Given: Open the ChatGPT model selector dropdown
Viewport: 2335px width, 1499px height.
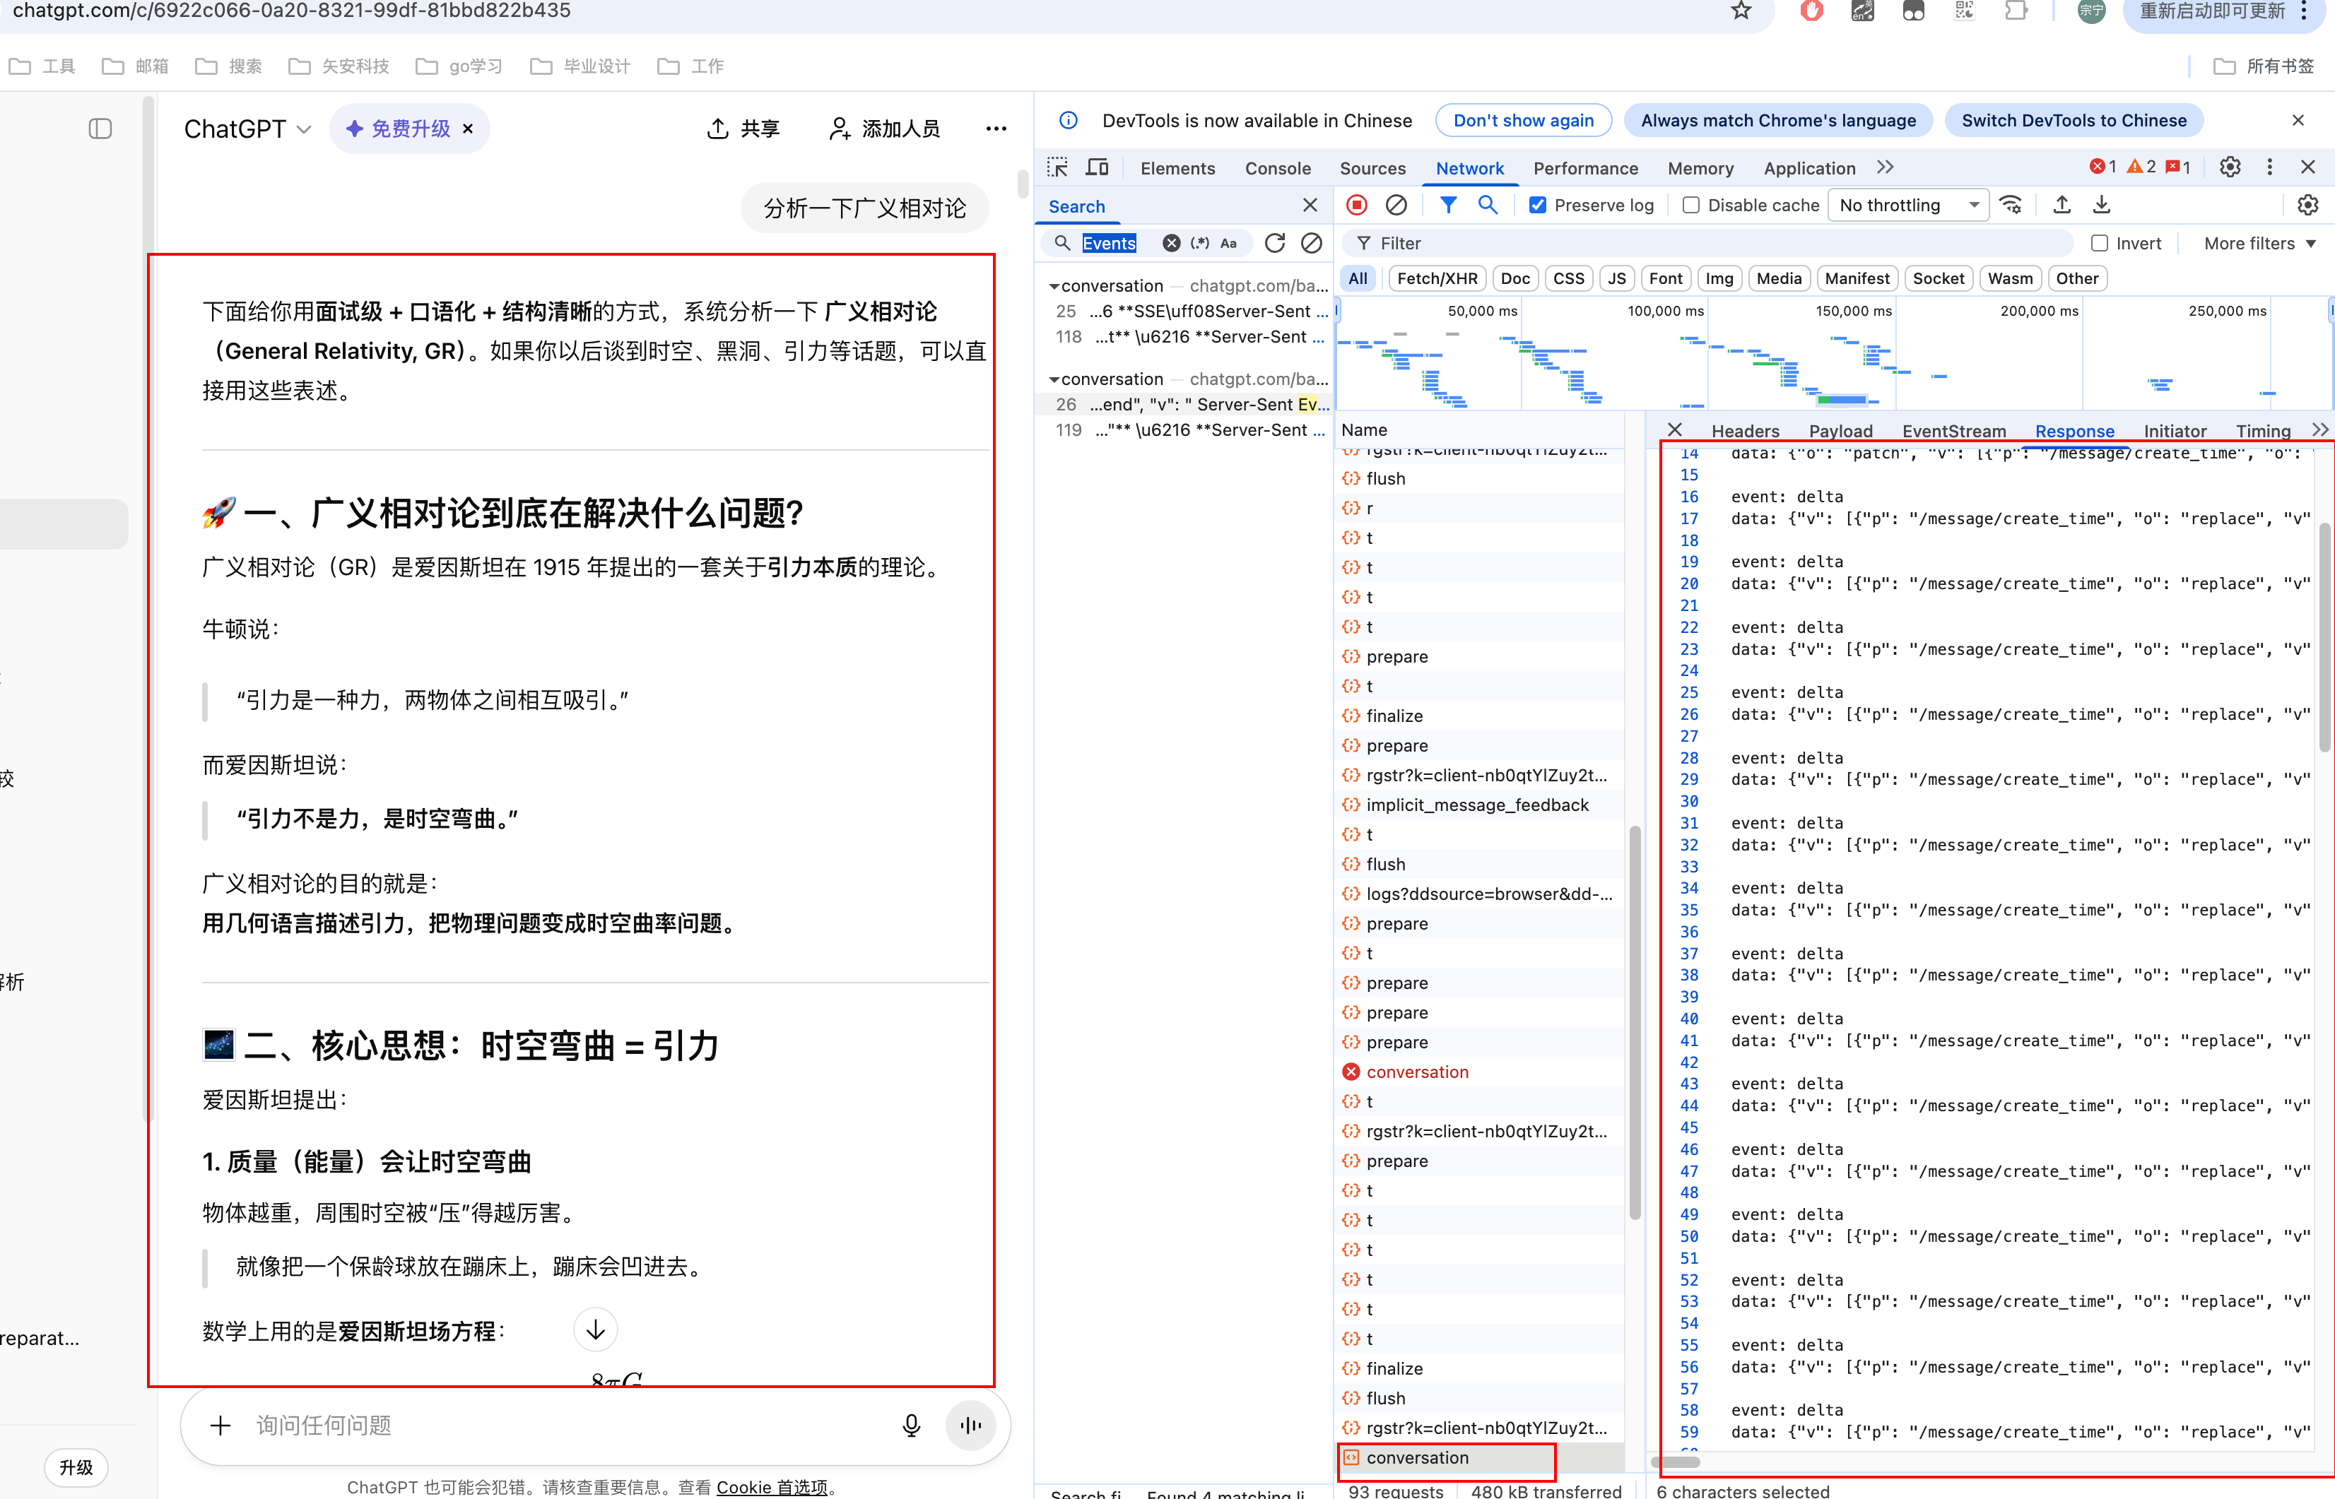Looking at the screenshot, I should (247, 129).
